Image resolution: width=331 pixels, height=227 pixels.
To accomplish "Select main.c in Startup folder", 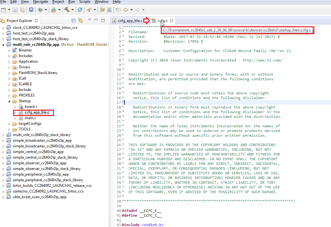I will pyautogui.click(x=30, y=118).
